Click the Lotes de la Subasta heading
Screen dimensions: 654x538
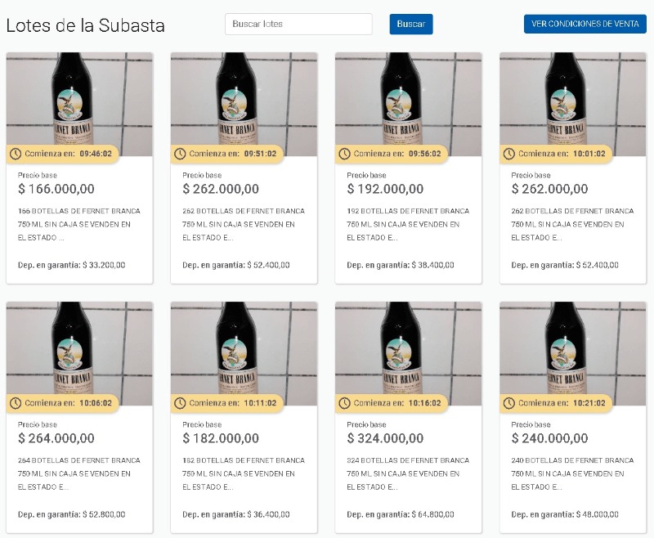[x=86, y=25]
